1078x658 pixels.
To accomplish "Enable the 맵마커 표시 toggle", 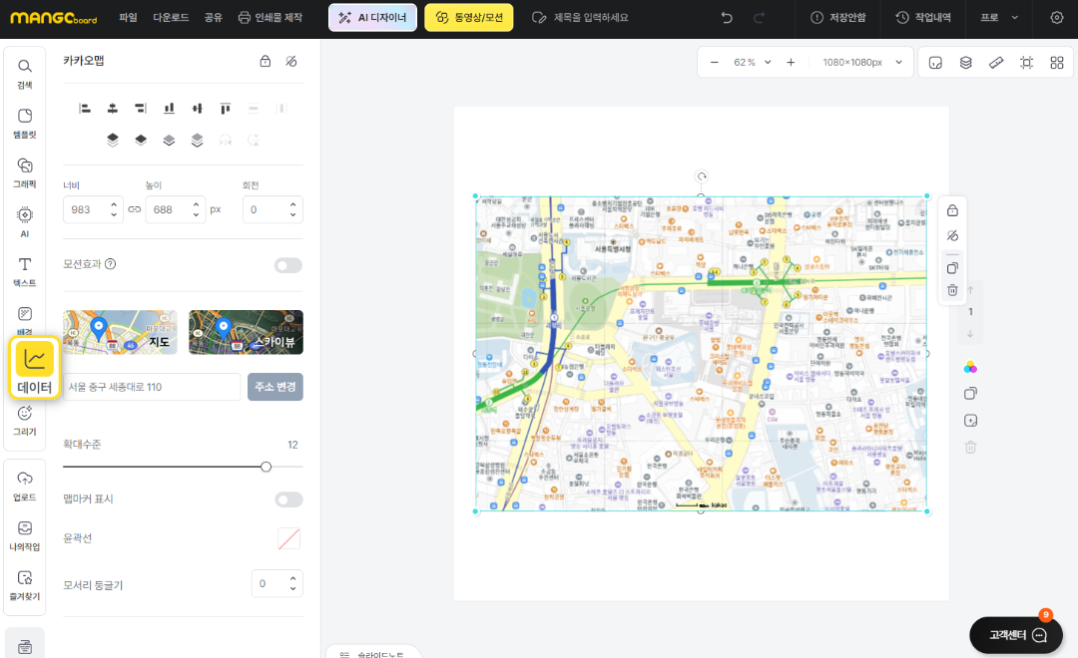I will tap(288, 499).
